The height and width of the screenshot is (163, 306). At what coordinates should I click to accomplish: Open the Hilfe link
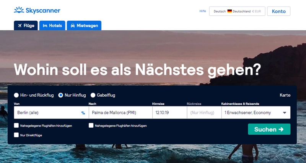(203, 11)
